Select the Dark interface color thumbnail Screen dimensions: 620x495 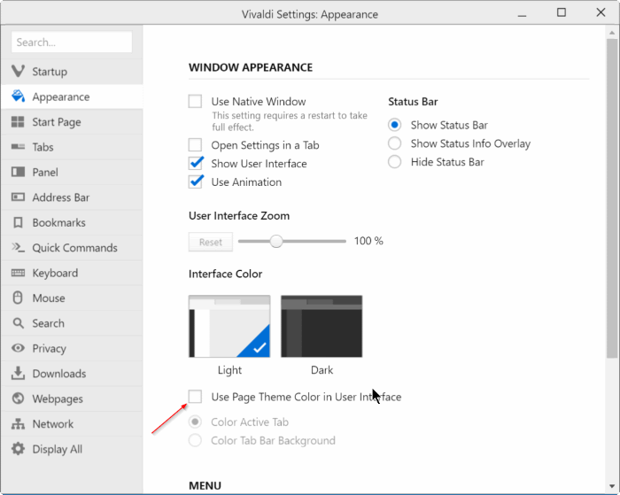point(322,326)
